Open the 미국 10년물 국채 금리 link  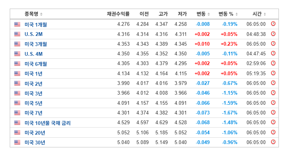click(47, 123)
